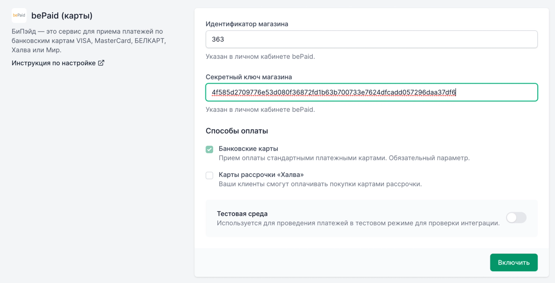Turn on the Тестовая среда switch

516,218
